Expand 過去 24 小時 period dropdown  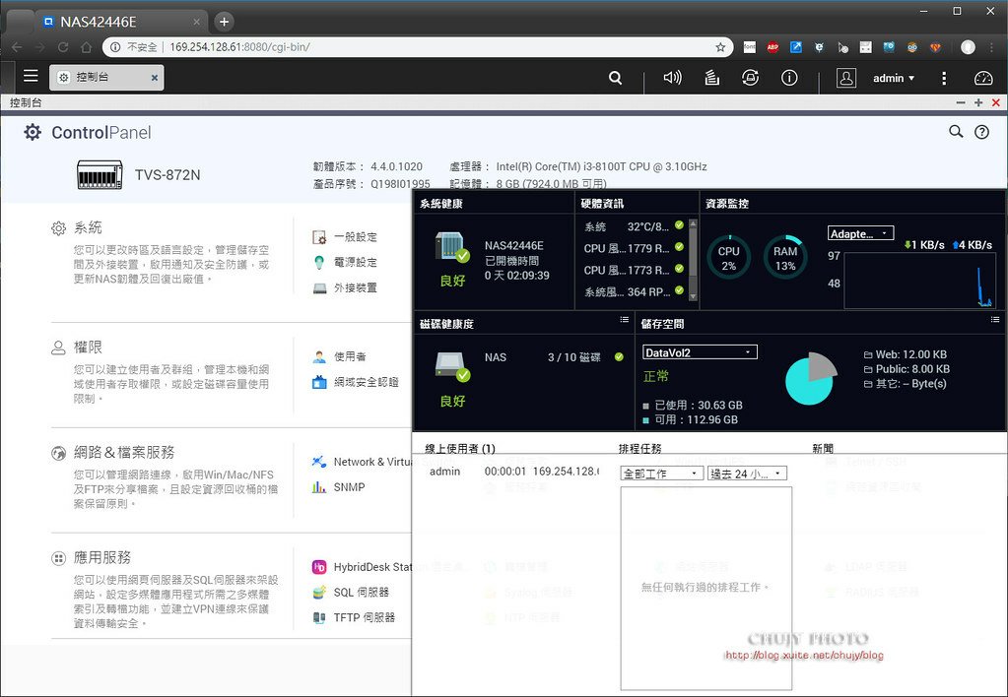(x=747, y=474)
